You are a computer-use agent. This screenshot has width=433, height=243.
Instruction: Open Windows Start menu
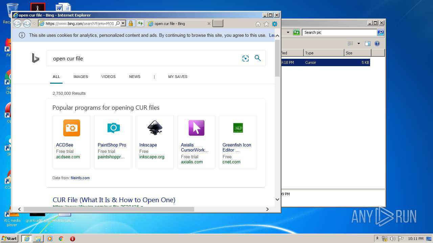[9, 239]
